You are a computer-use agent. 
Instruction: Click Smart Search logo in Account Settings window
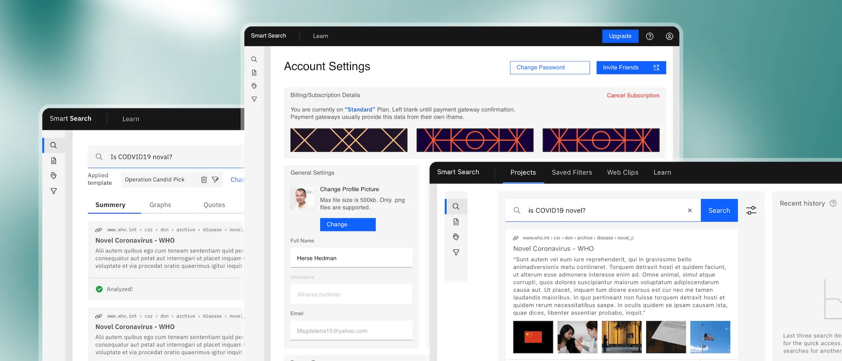point(268,36)
